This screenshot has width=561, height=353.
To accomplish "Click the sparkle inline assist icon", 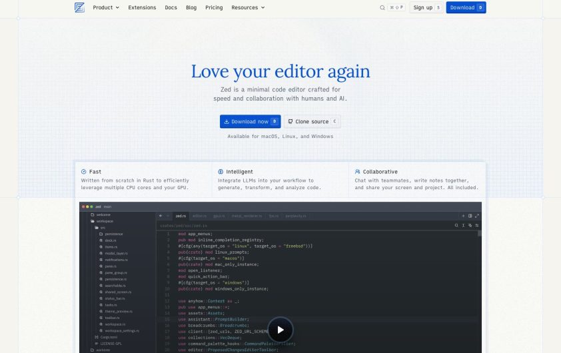I will [x=470, y=225].
